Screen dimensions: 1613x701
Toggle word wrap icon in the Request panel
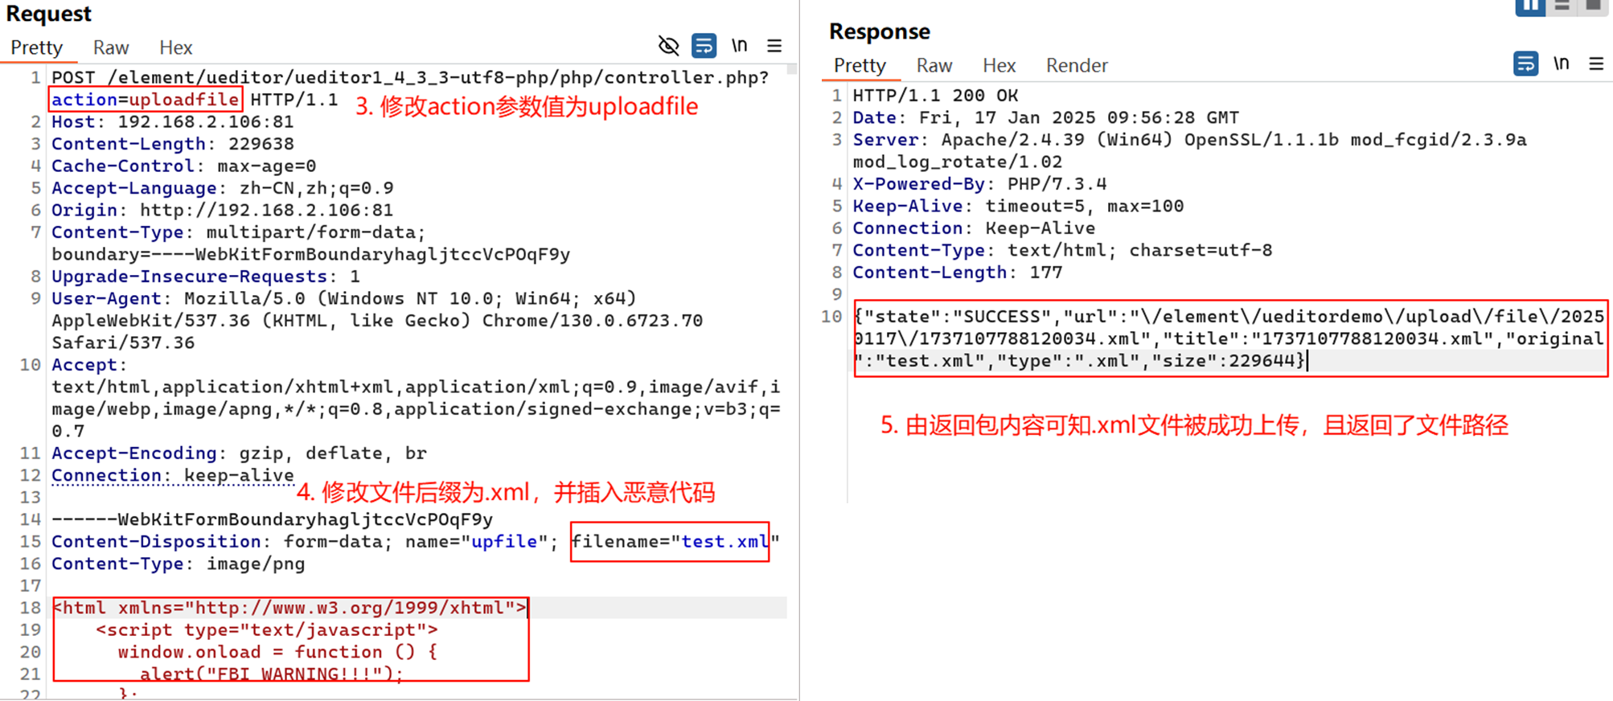(704, 46)
